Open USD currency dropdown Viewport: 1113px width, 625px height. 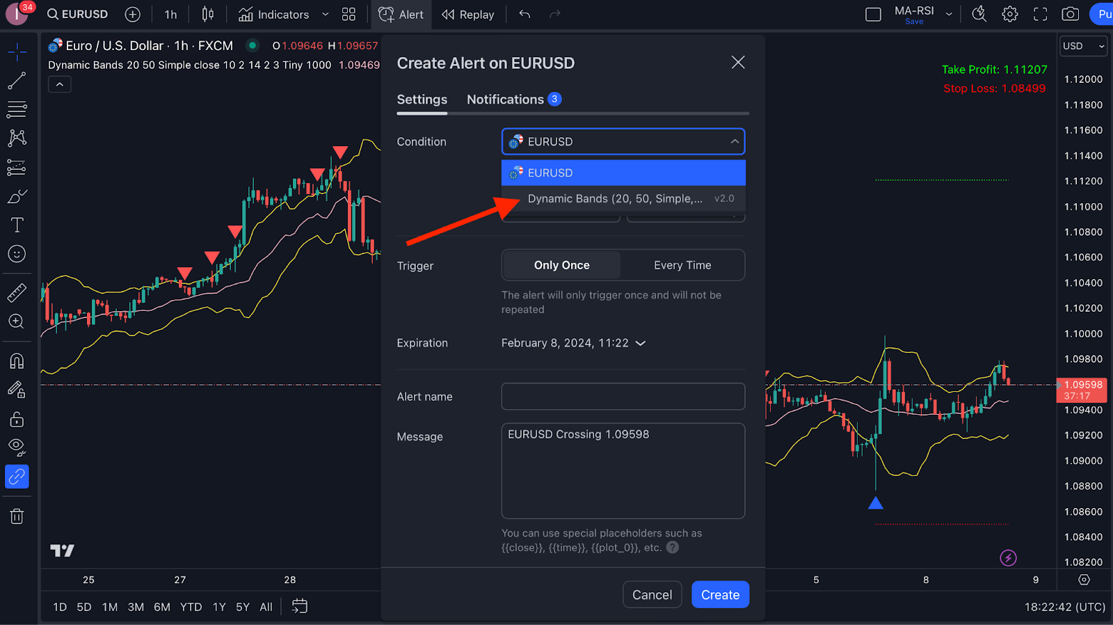pos(1083,46)
